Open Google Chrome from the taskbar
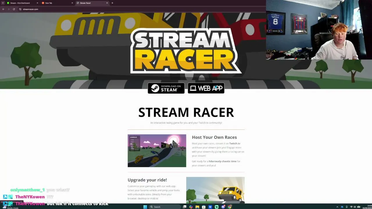This screenshot has height=209, width=372. tap(230, 207)
